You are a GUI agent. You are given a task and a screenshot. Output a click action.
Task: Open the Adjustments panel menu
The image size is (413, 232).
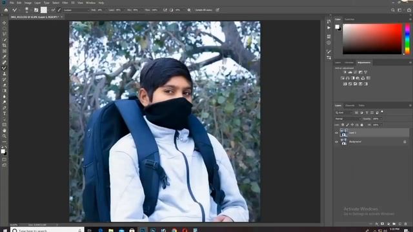point(410,63)
